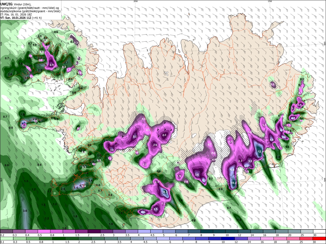
Task: Click the "VT: Sun. 18.01.2026 11Z" valid time line
Action: pos(21,18)
